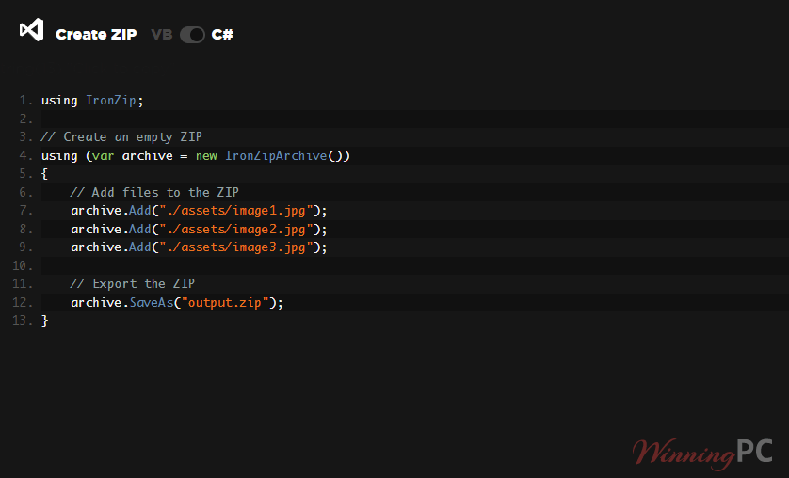The height and width of the screenshot is (478, 789).
Task: Click the "Add" method on line 9
Action: [x=140, y=247]
